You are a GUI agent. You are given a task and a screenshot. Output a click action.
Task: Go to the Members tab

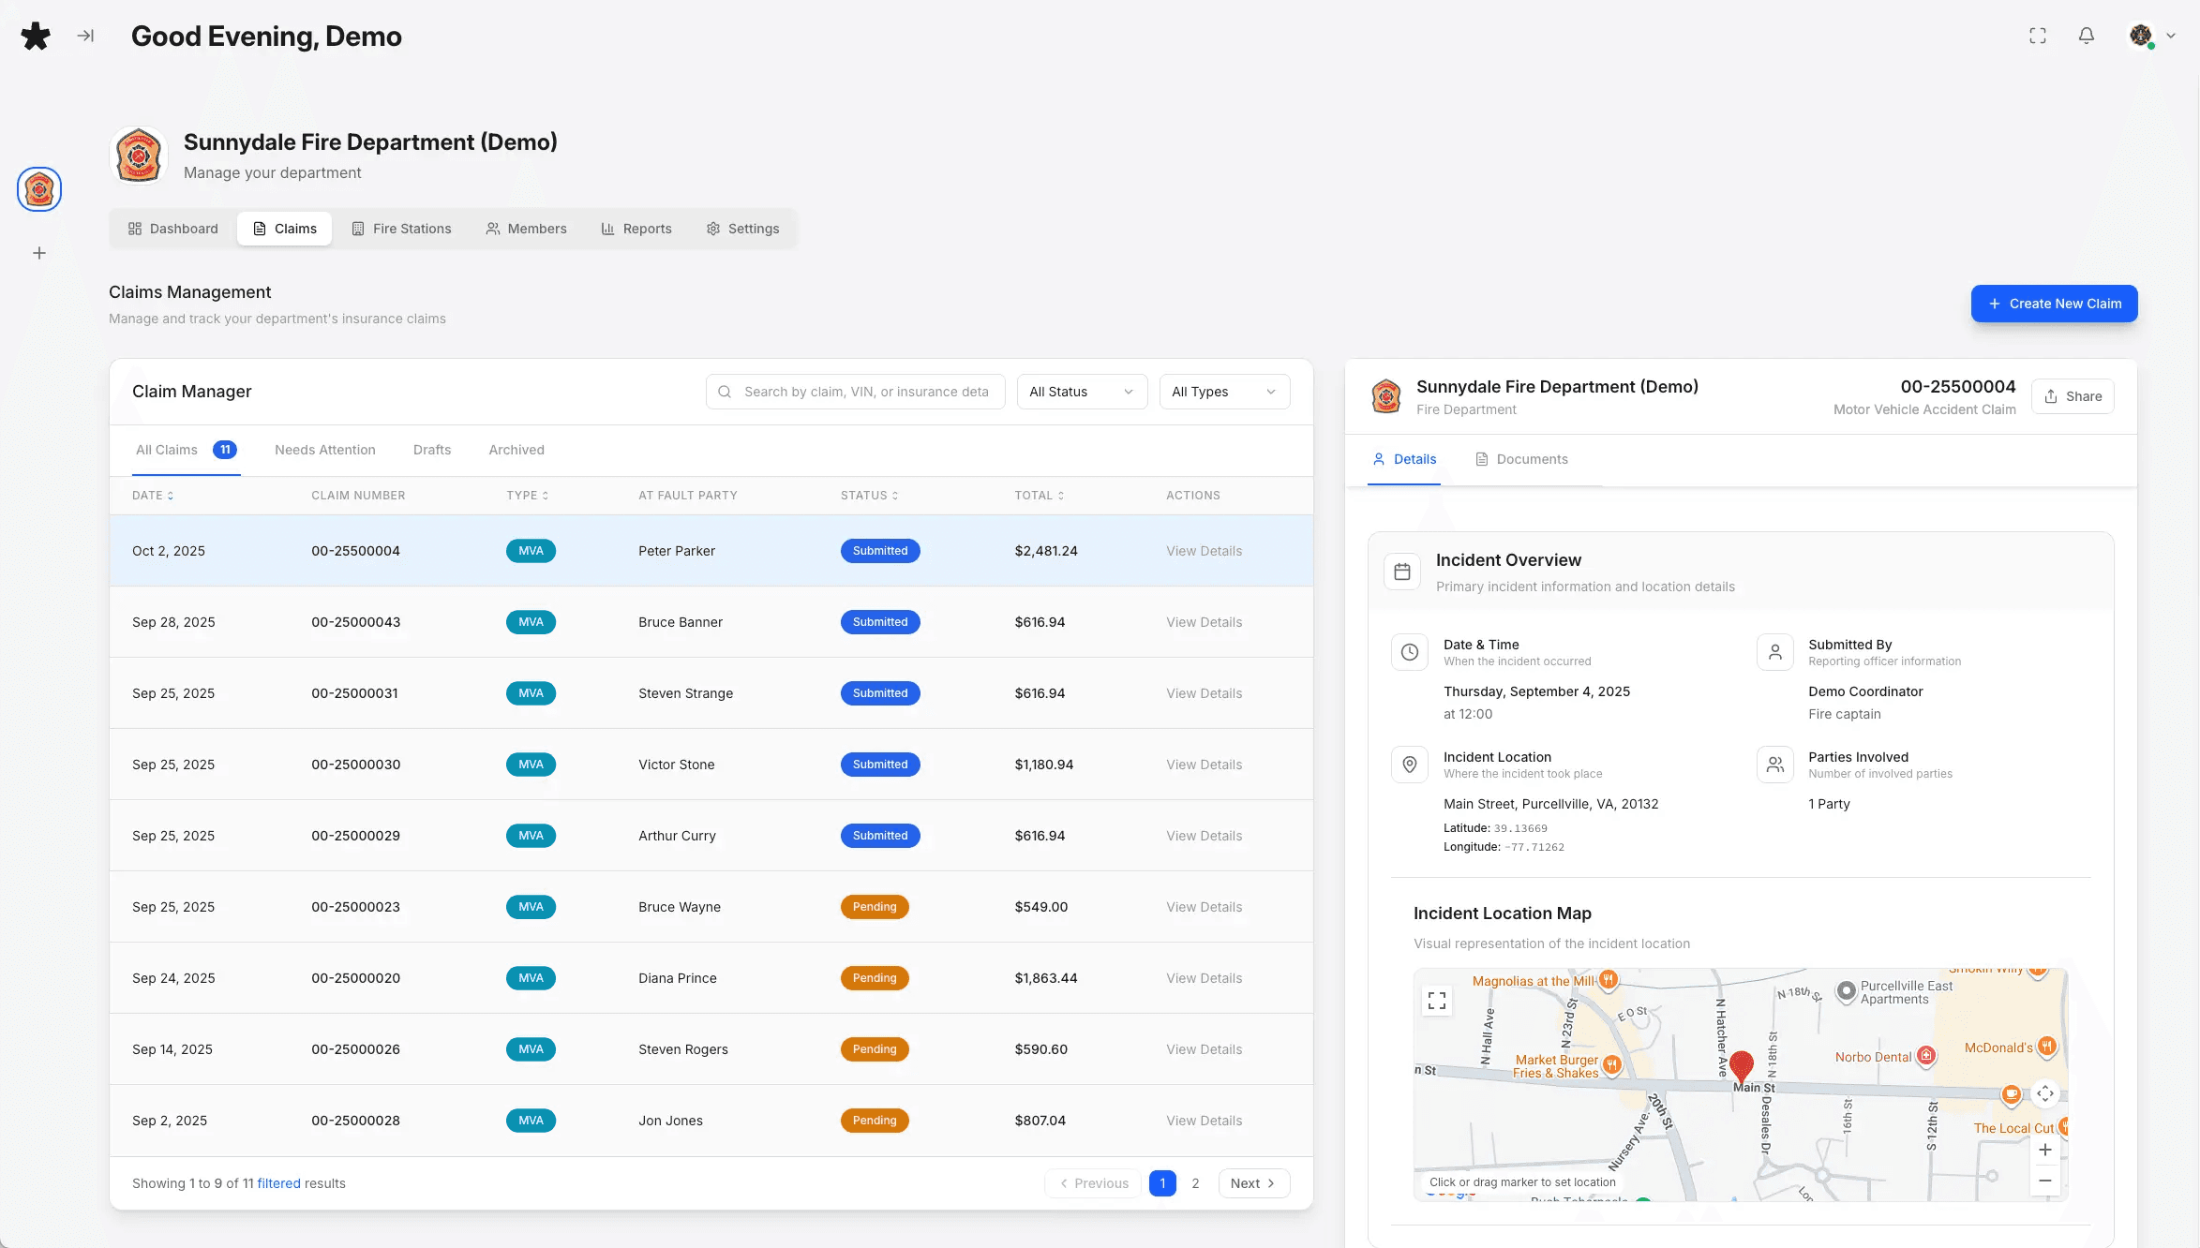pos(526,229)
